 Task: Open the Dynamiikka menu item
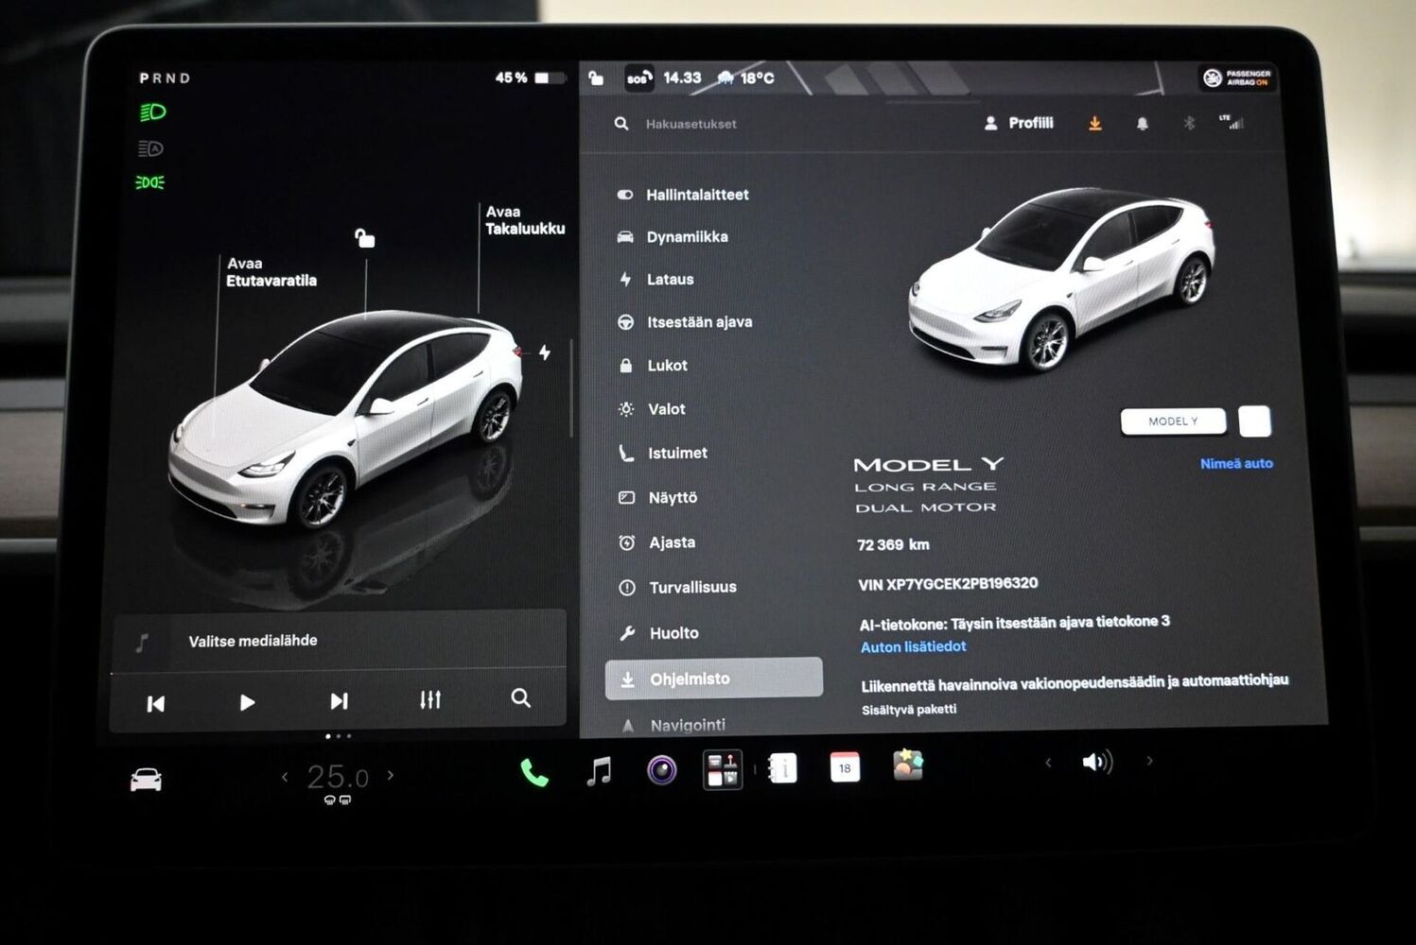(673, 237)
